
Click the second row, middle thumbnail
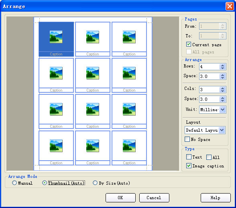click(x=93, y=73)
